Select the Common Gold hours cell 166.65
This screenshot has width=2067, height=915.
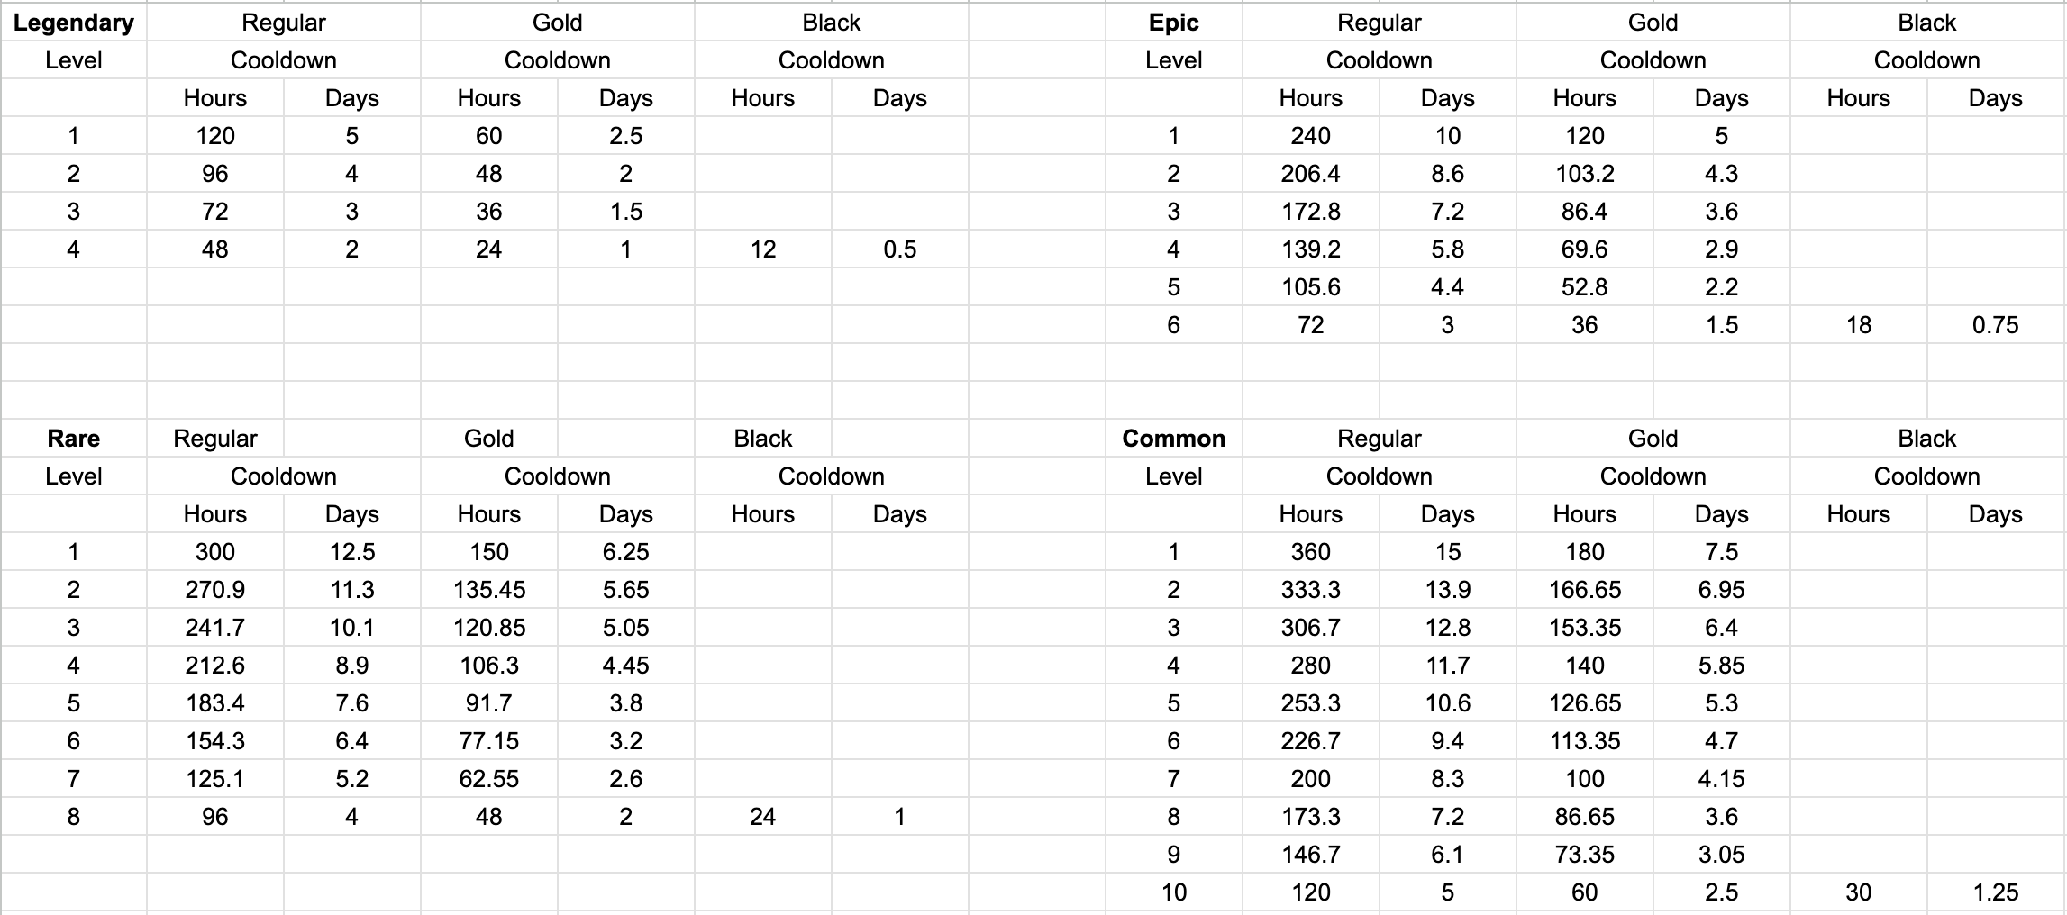pyautogui.click(x=1584, y=590)
